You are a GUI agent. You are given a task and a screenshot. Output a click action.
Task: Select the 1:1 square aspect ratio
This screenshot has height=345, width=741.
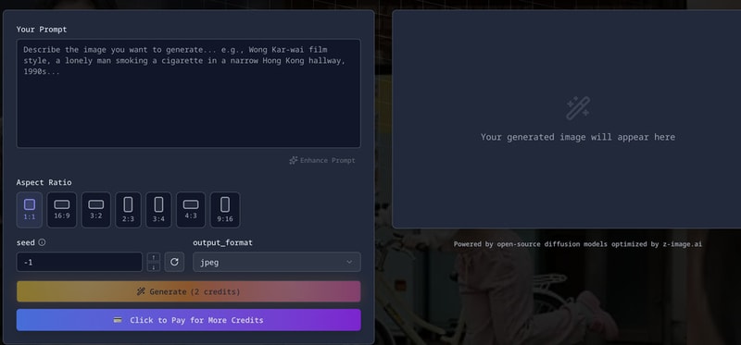click(30, 210)
